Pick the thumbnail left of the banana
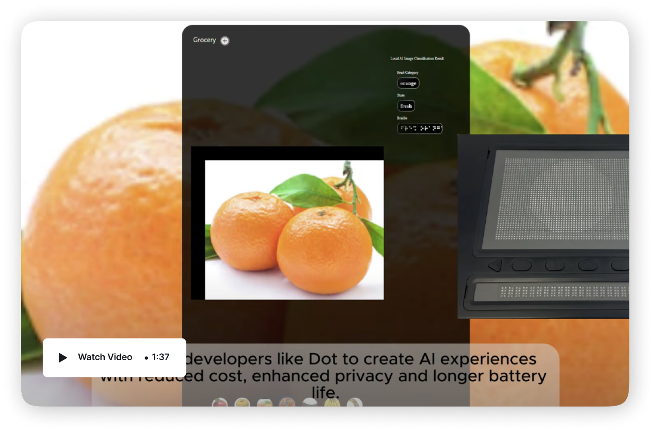The height and width of the screenshot is (432, 655). click(x=310, y=403)
